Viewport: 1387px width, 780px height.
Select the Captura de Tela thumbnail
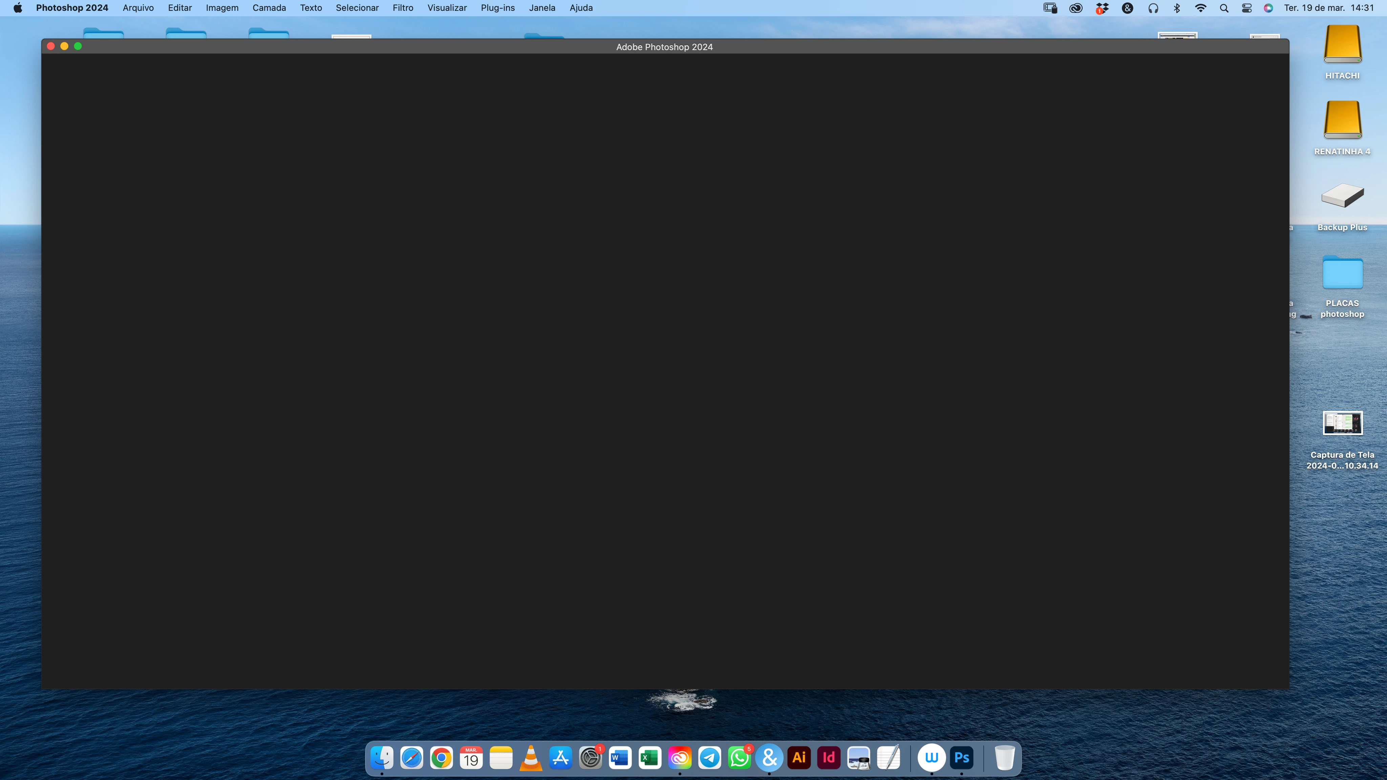click(1342, 423)
